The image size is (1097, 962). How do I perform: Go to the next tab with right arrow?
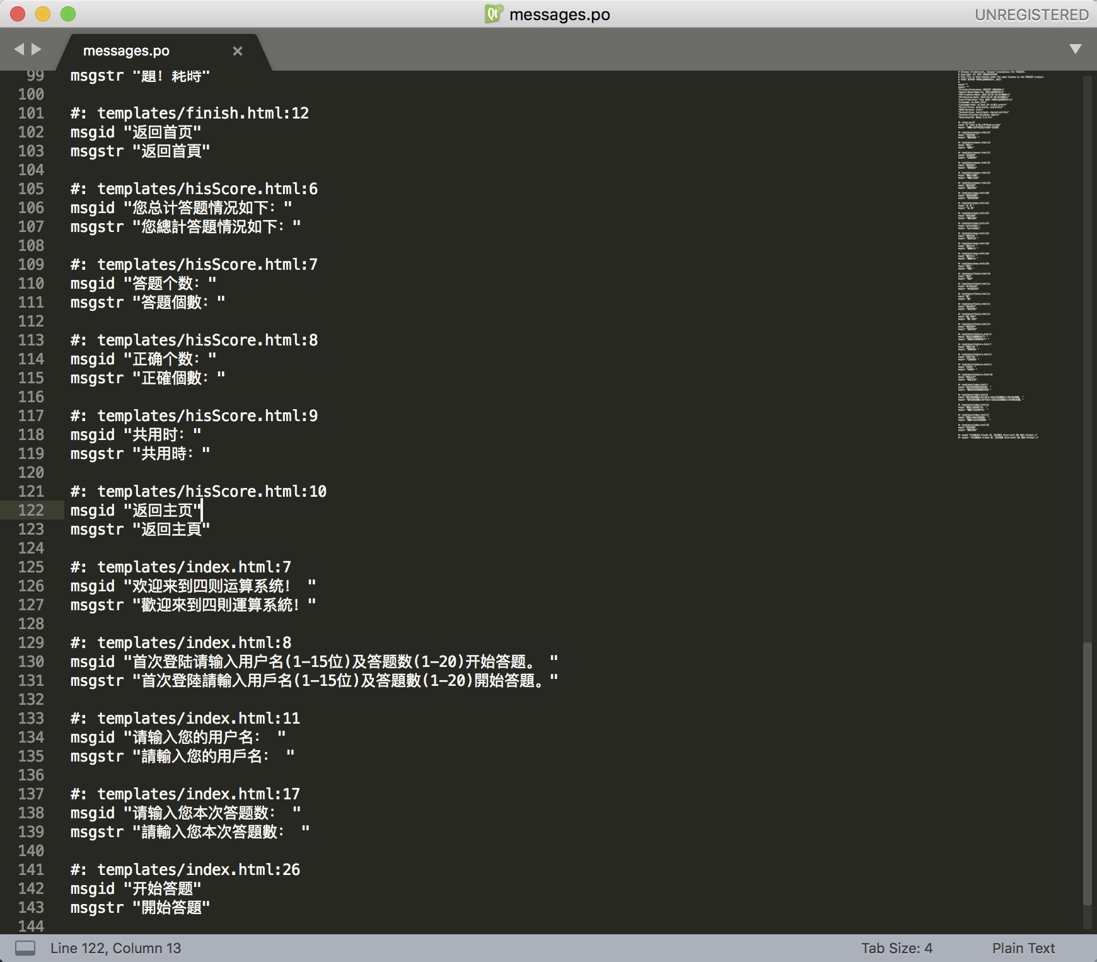pyautogui.click(x=37, y=49)
